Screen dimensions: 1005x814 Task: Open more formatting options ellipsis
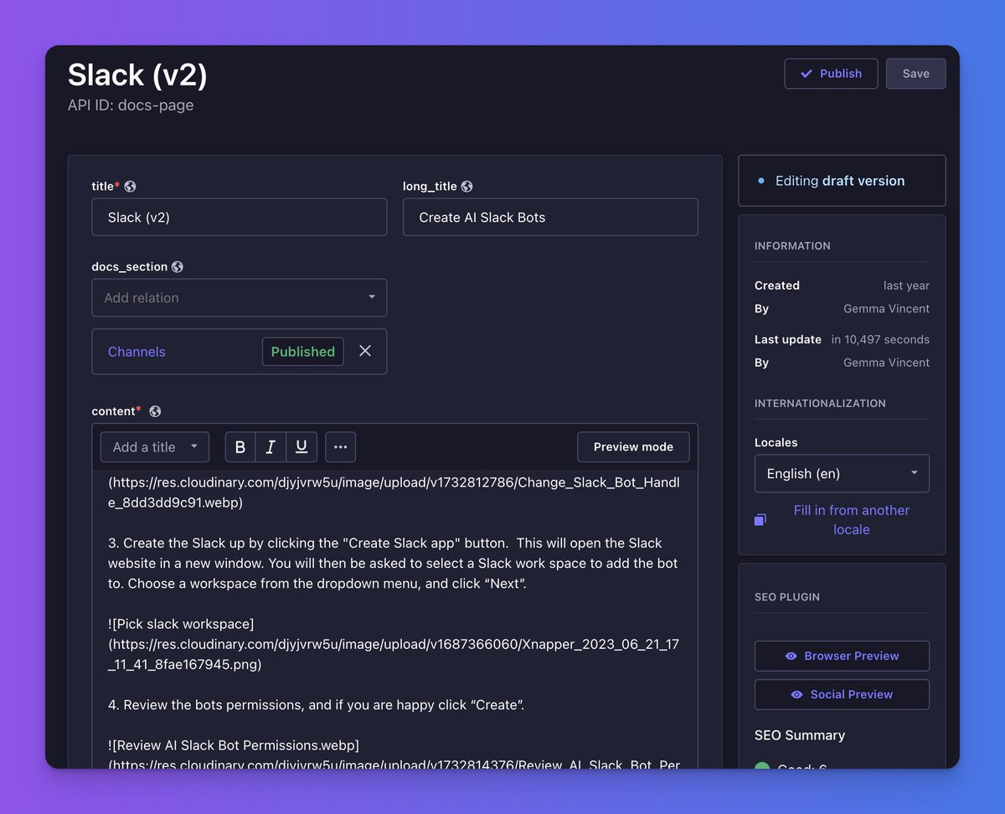click(340, 447)
